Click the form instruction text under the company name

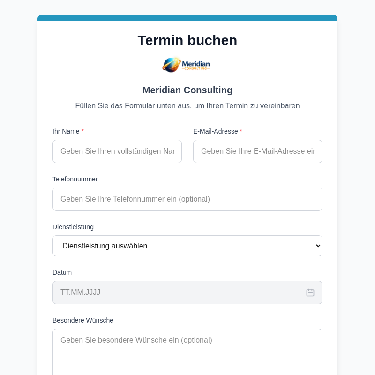187,106
